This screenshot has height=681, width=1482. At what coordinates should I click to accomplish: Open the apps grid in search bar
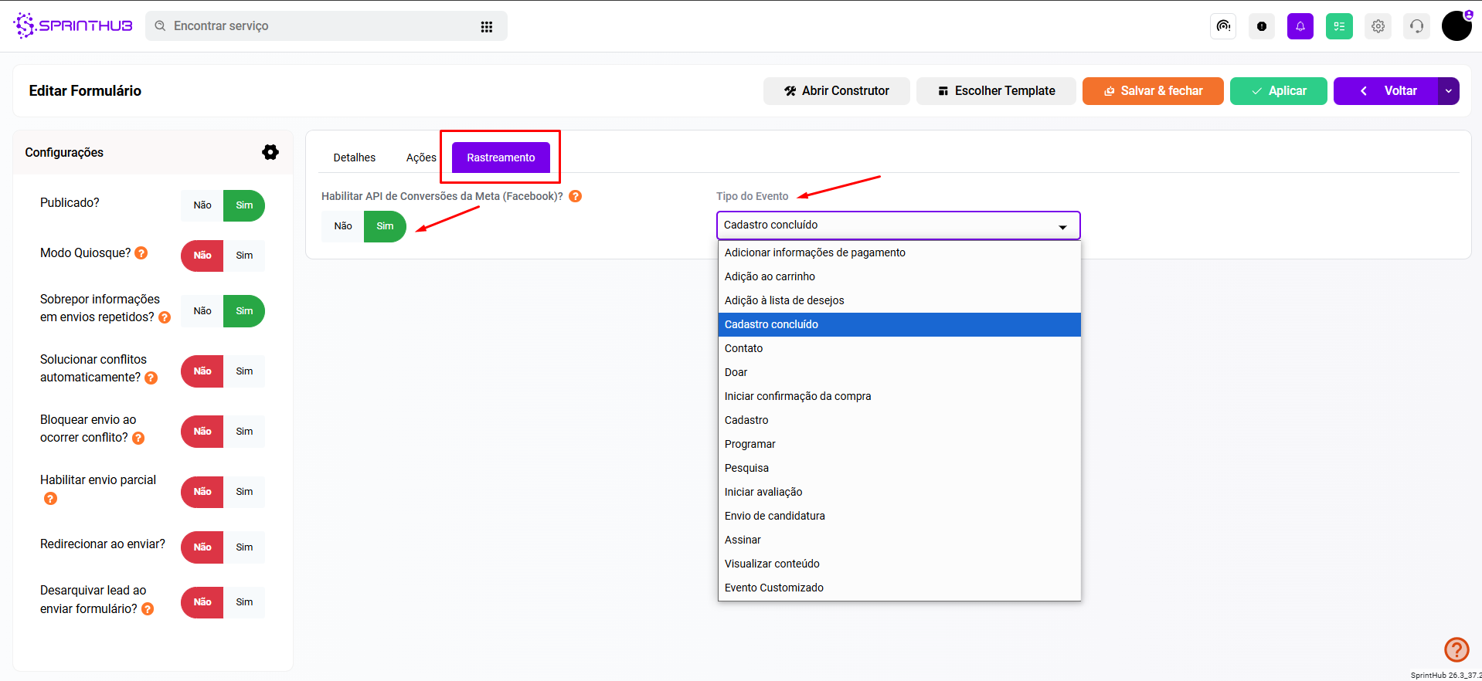click(486, 27)
